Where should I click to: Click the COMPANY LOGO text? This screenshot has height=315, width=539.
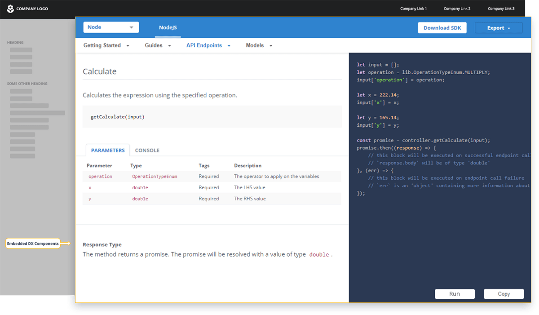point(32,9)
